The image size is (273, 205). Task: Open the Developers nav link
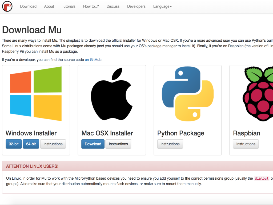coord(136,6)
